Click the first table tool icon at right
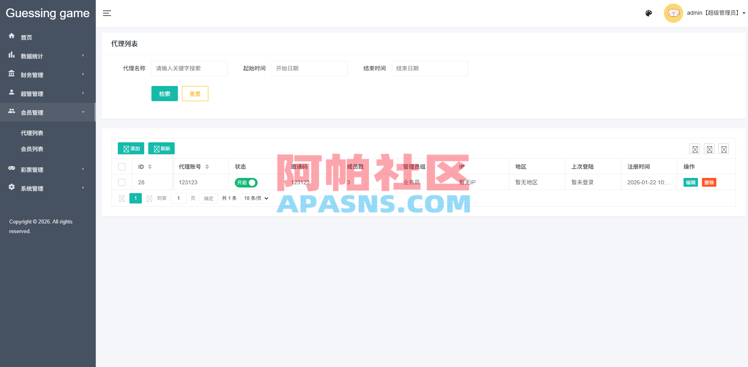 (x=695, y=149)
